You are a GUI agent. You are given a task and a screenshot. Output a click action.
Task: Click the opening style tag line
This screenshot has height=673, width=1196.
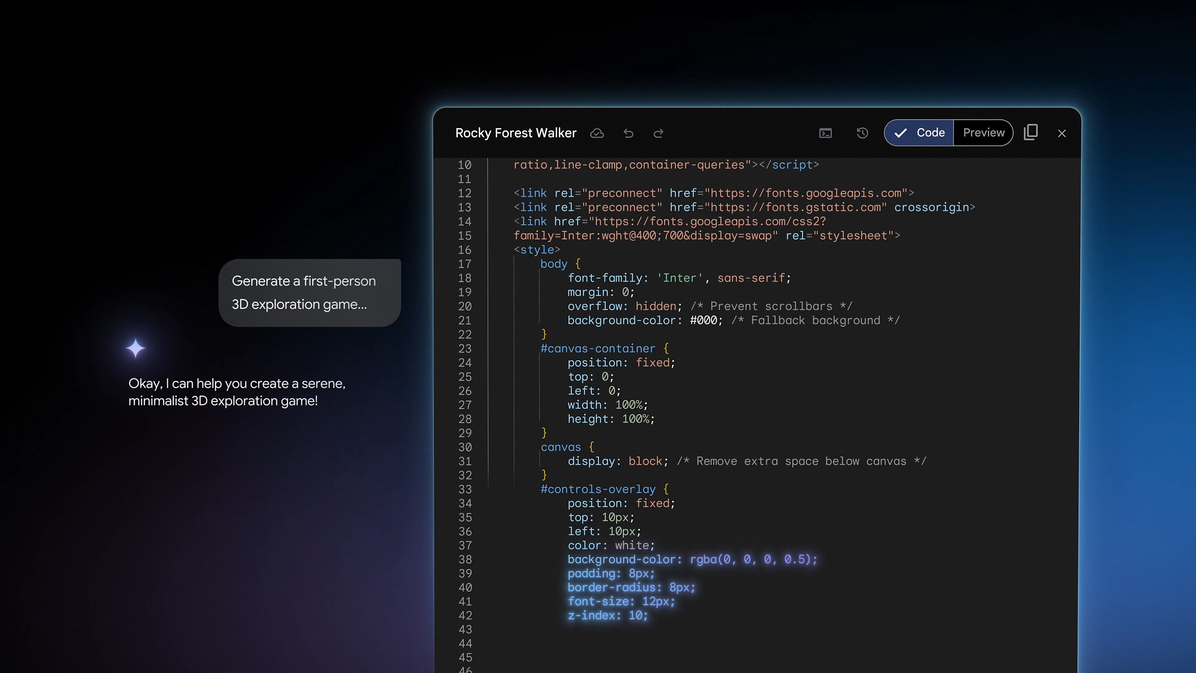(x=537, y=250)
